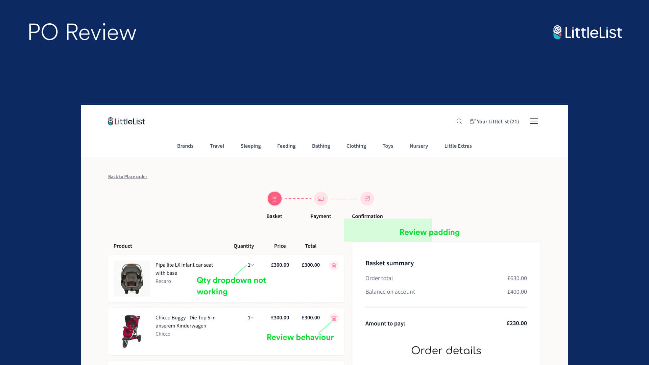649x365 pixels.
Task: Click the Basket summary heading
Action: tap(389, 263)
